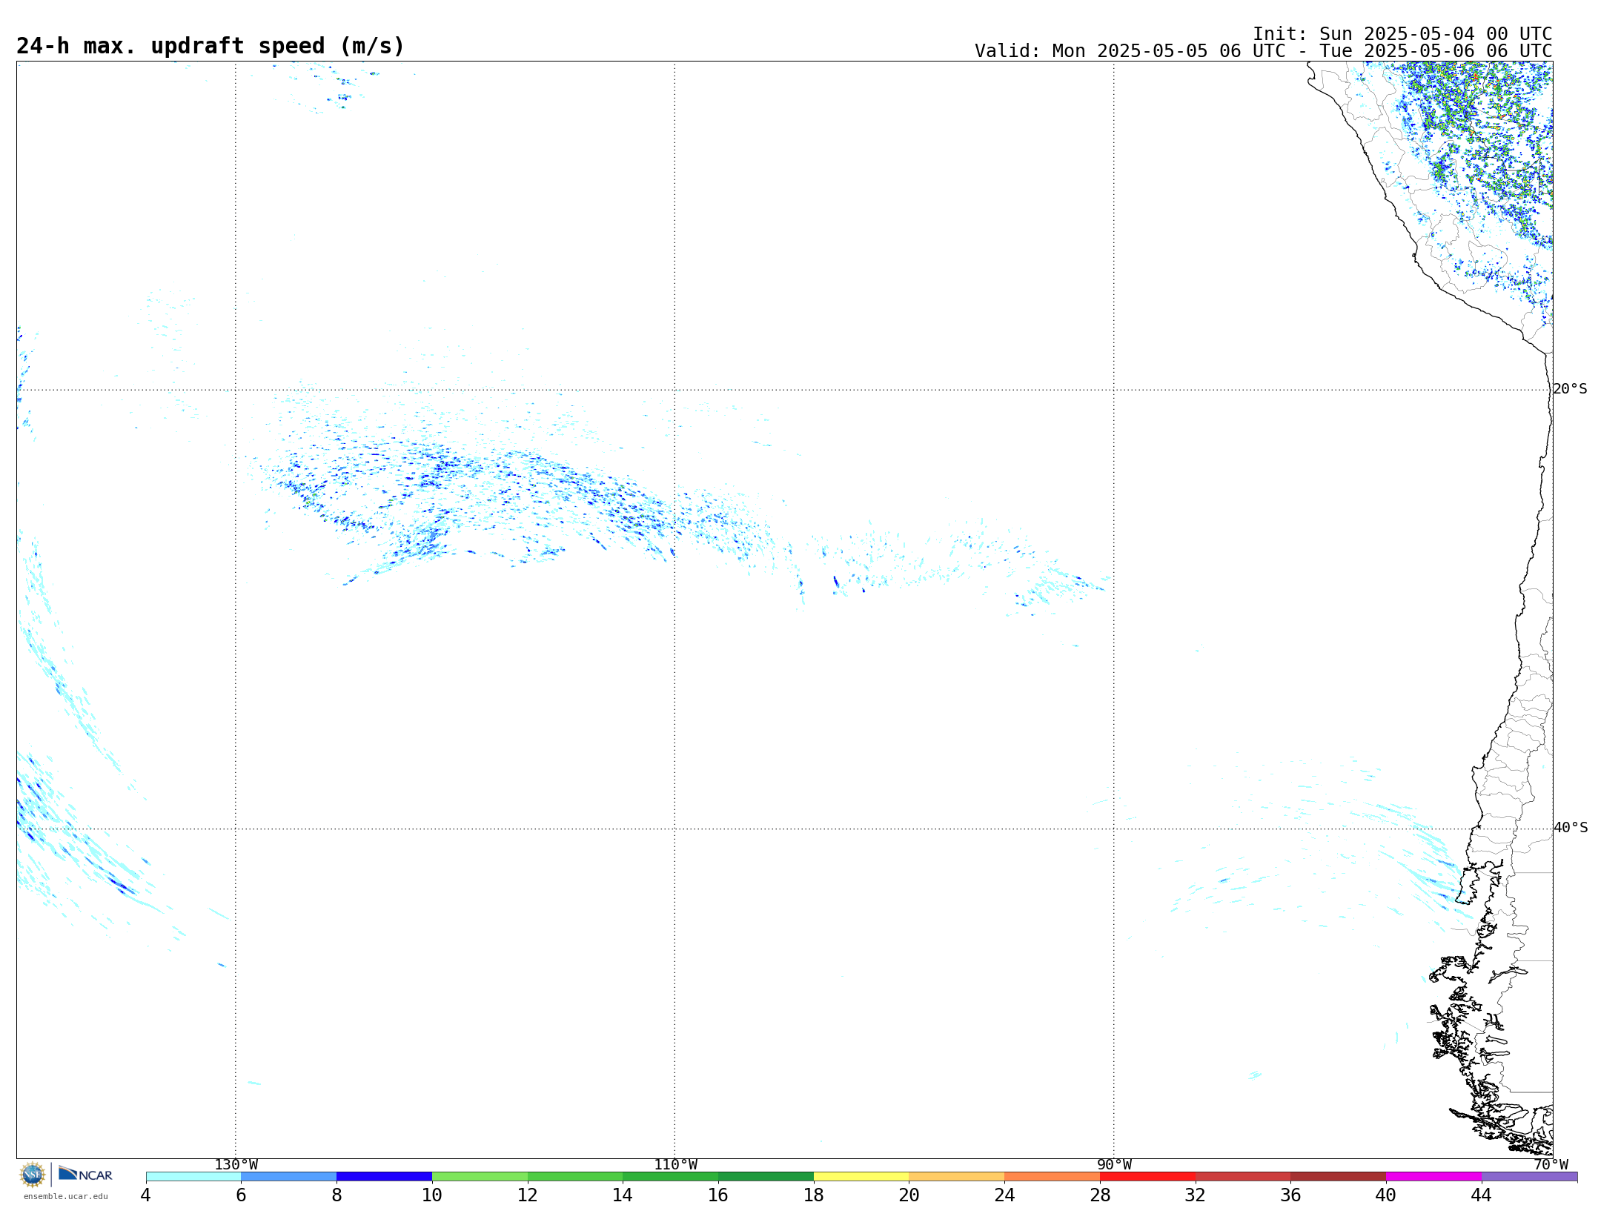
Task: Click the colorbar tick value 32
Action: click(1196, 1195)
